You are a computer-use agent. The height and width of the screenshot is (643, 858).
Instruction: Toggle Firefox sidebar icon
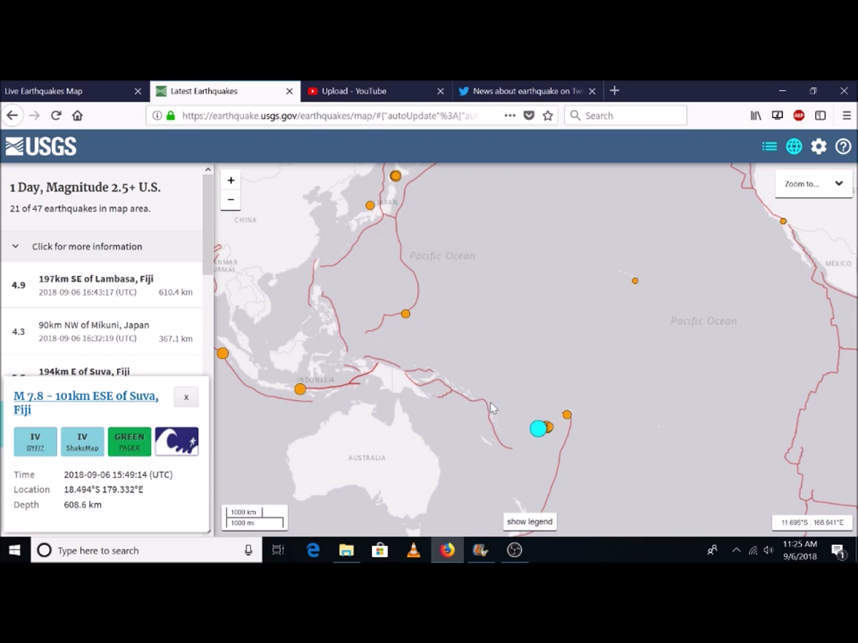coord(820,115)
